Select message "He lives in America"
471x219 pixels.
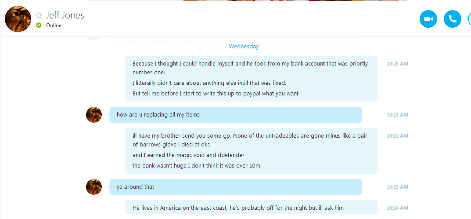[252, 208]
